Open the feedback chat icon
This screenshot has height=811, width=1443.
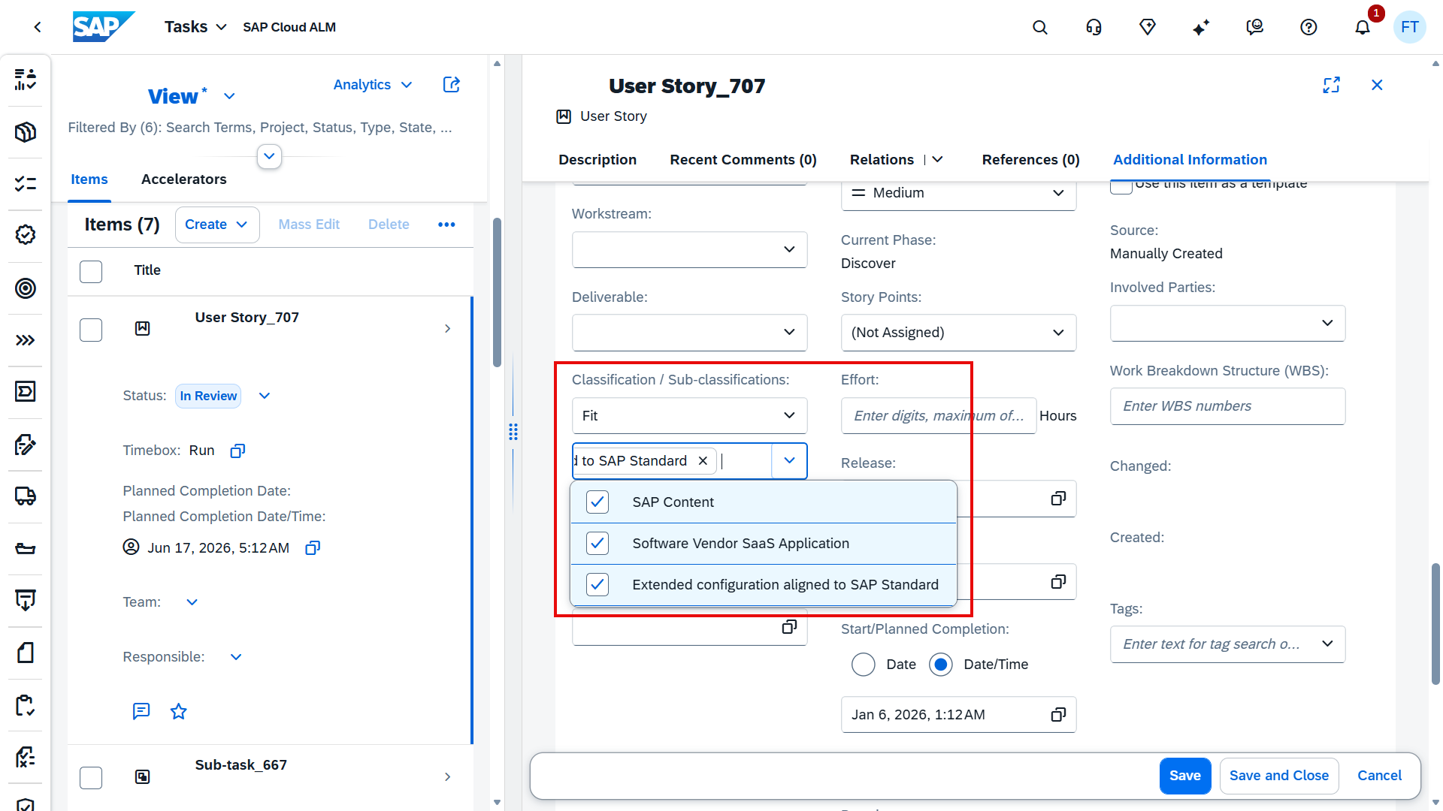[1255, 27]
